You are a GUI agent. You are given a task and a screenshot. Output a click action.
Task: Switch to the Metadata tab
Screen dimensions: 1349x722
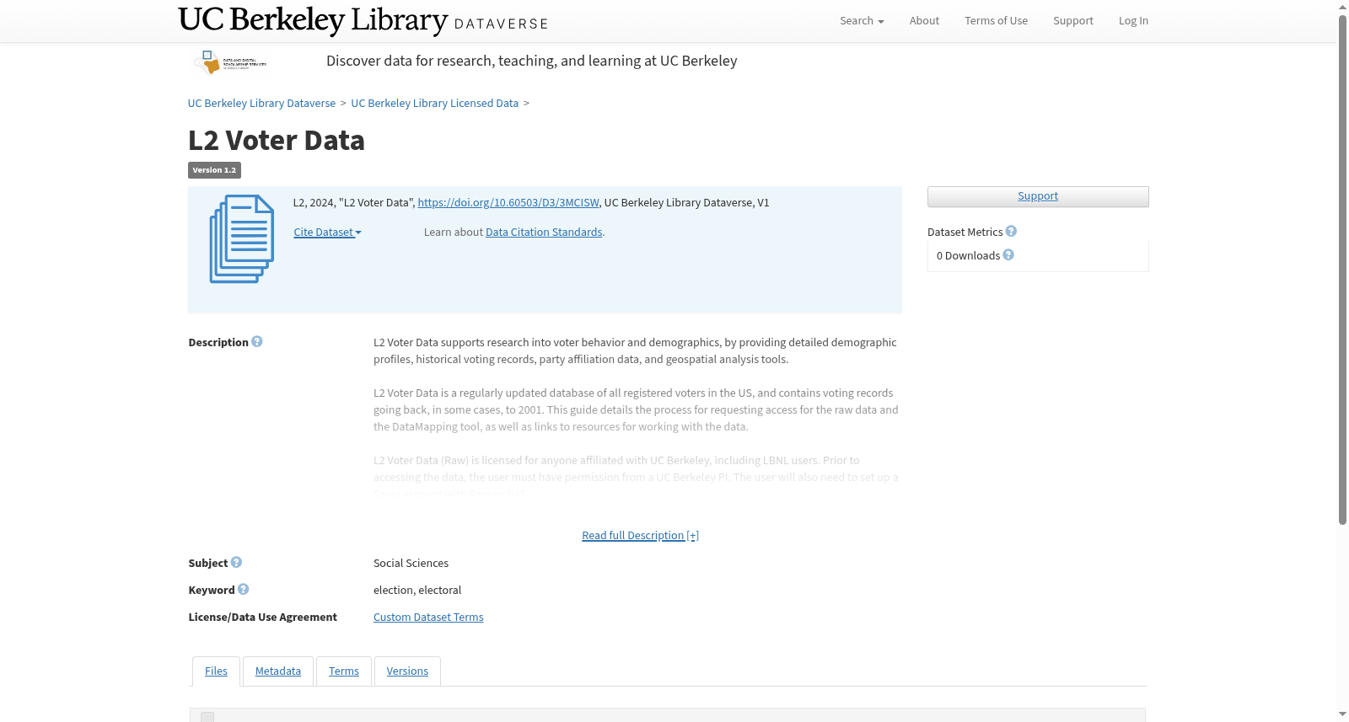coord(278,671)
